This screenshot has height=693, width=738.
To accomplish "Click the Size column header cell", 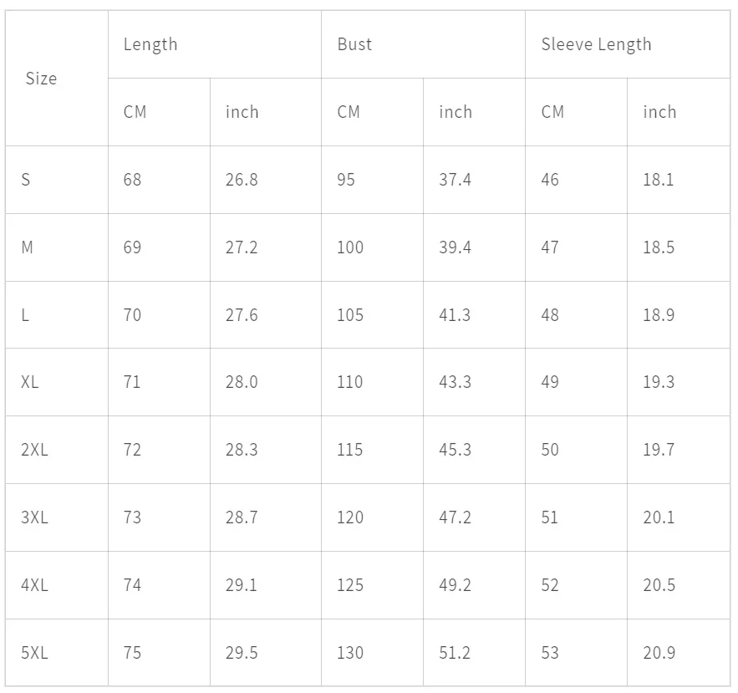I will (x=41, y=79).
